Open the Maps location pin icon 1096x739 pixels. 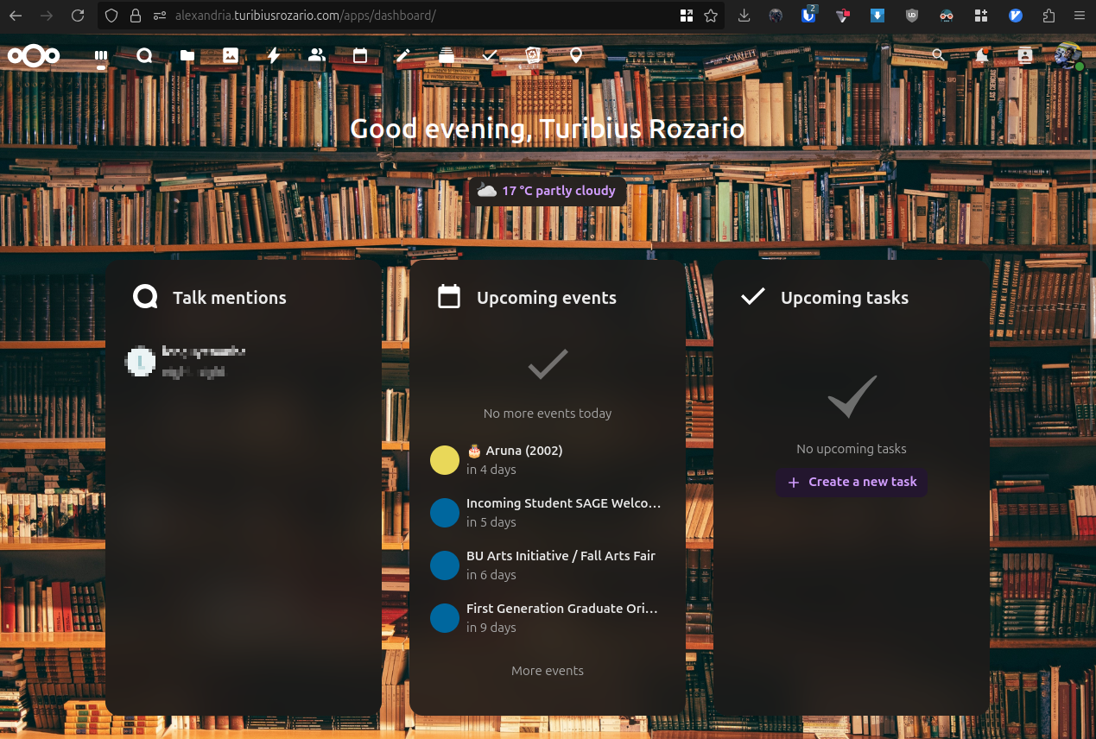pyautogui.click(x=576, y=56)
